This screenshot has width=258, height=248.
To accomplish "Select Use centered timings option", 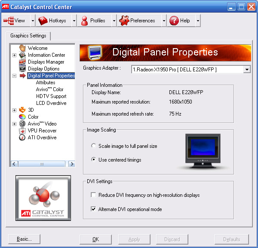I will pyautogui.click(x=93, y=159).
